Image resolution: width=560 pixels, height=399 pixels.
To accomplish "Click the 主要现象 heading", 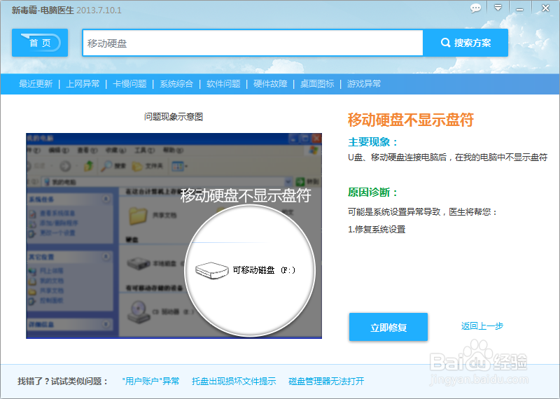I will click(x=373, y=142).
